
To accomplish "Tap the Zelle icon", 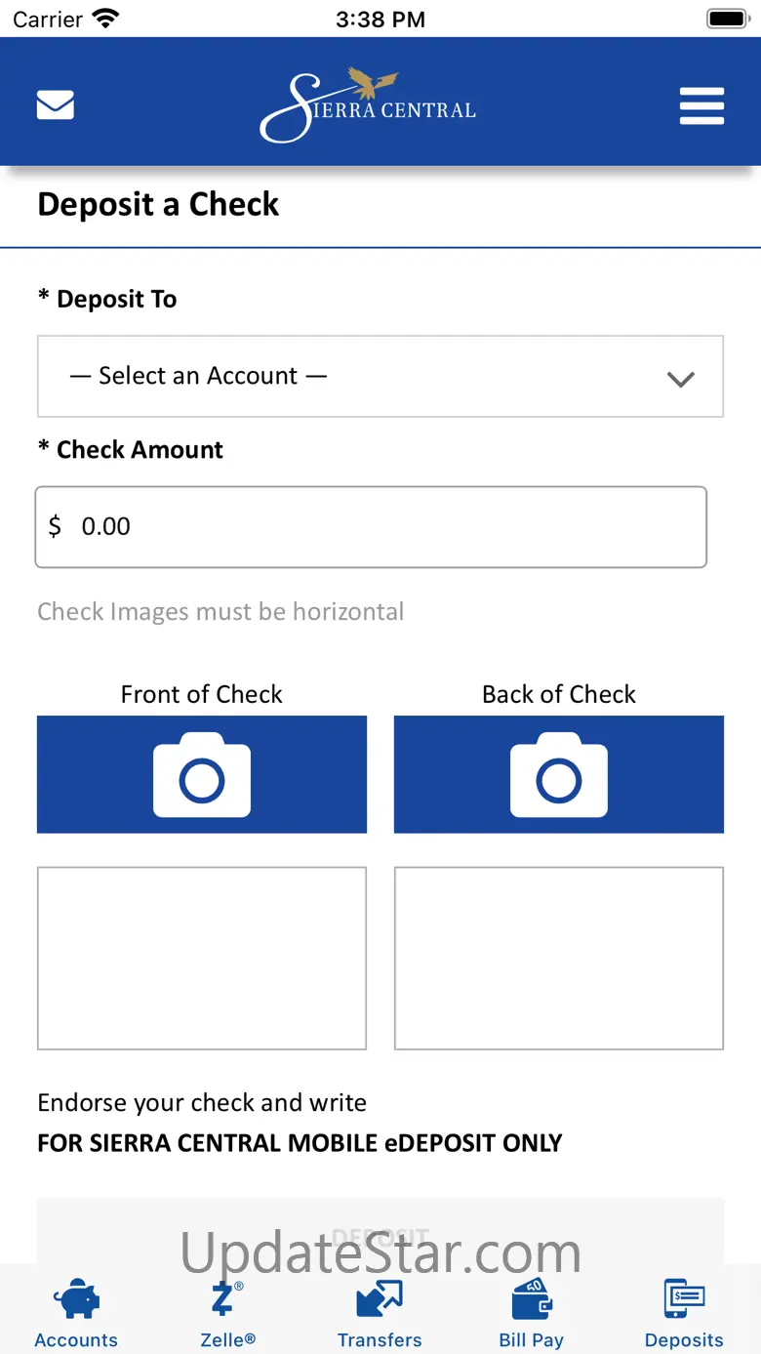I will pos(225,1299).
